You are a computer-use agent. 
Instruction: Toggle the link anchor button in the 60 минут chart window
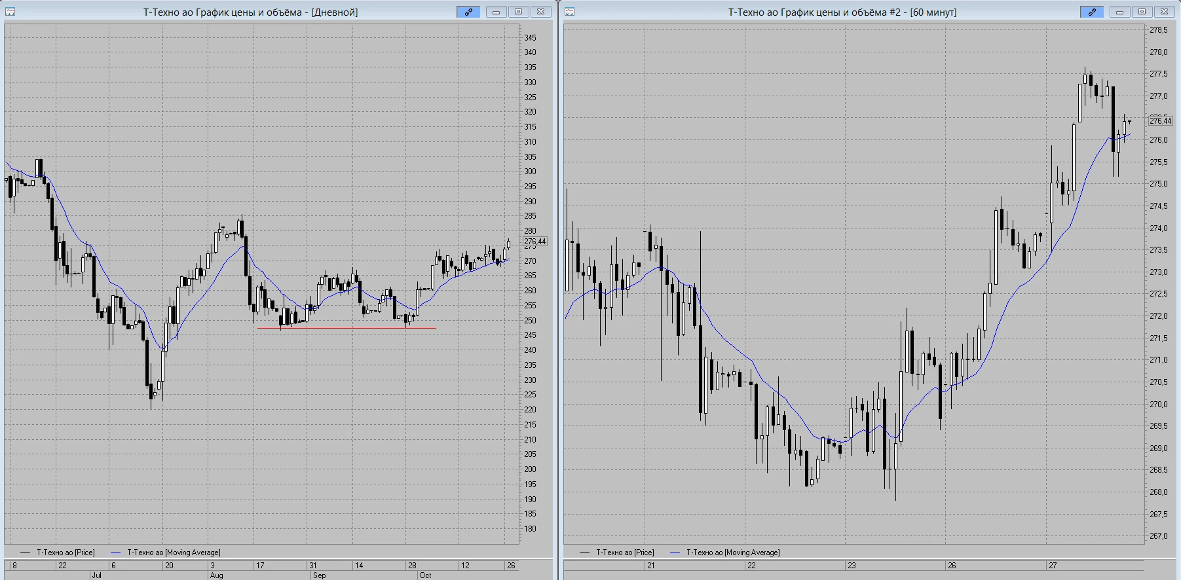(x=1092, y=12)
